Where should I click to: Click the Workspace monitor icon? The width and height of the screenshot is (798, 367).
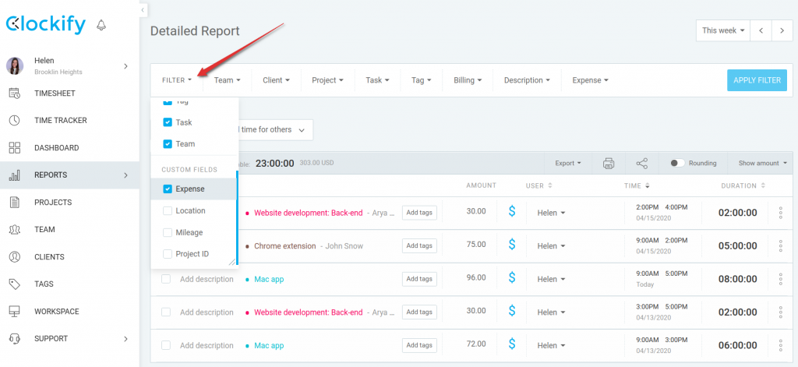coord(15,311)
